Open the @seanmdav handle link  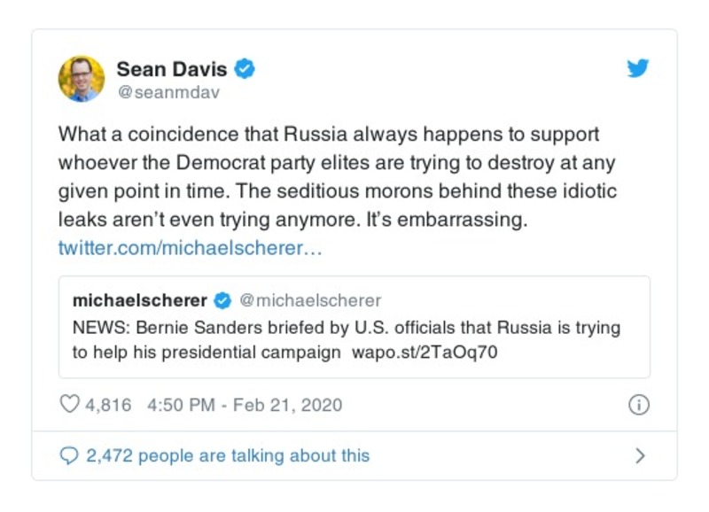[x=168, y=91]
